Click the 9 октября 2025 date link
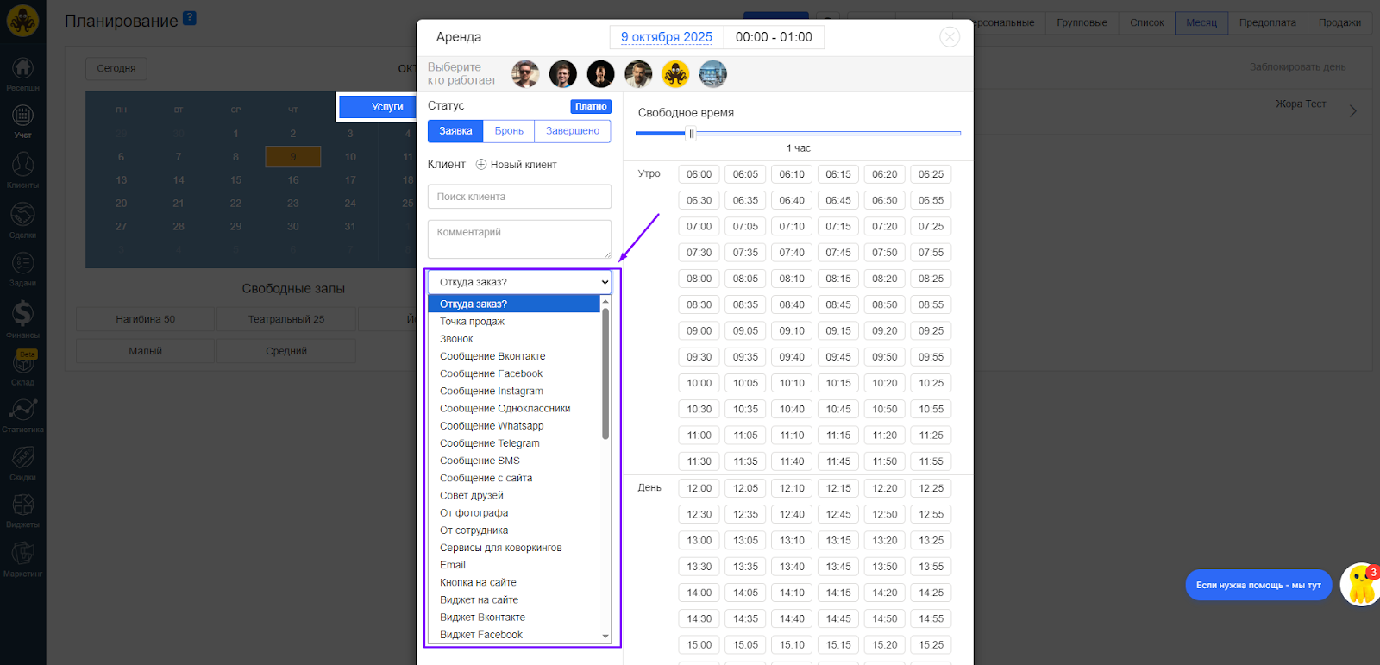The image size is (1380, 665). tap(666, 37)
